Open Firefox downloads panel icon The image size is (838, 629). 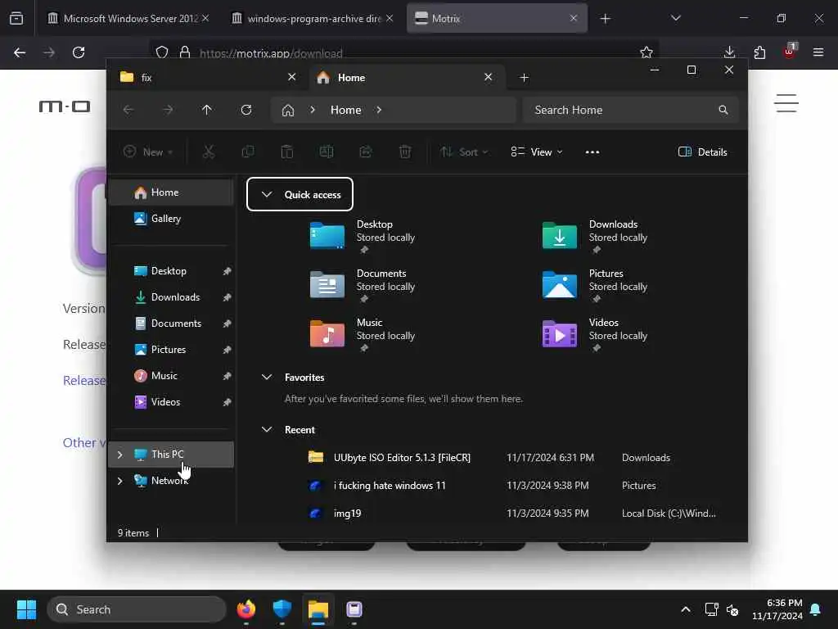pos(729,52)
